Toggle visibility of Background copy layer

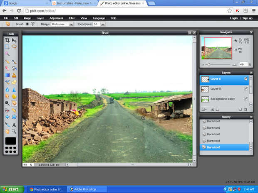click(x=246, y=99)
